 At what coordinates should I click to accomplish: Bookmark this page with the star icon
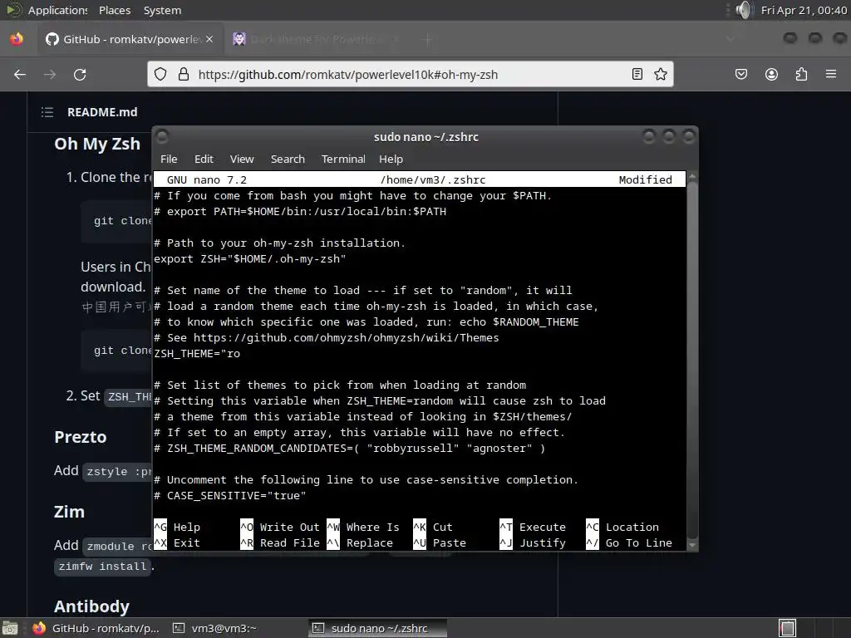(x=661, y=74)
